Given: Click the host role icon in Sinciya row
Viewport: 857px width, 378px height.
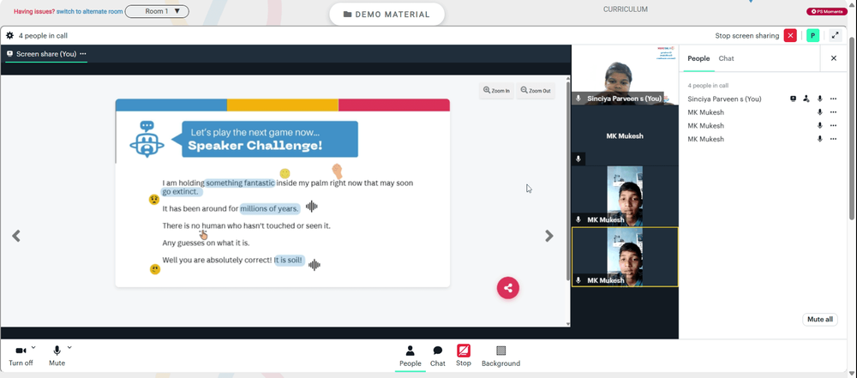Looking at the screenshot, I should tap(806, 99).
